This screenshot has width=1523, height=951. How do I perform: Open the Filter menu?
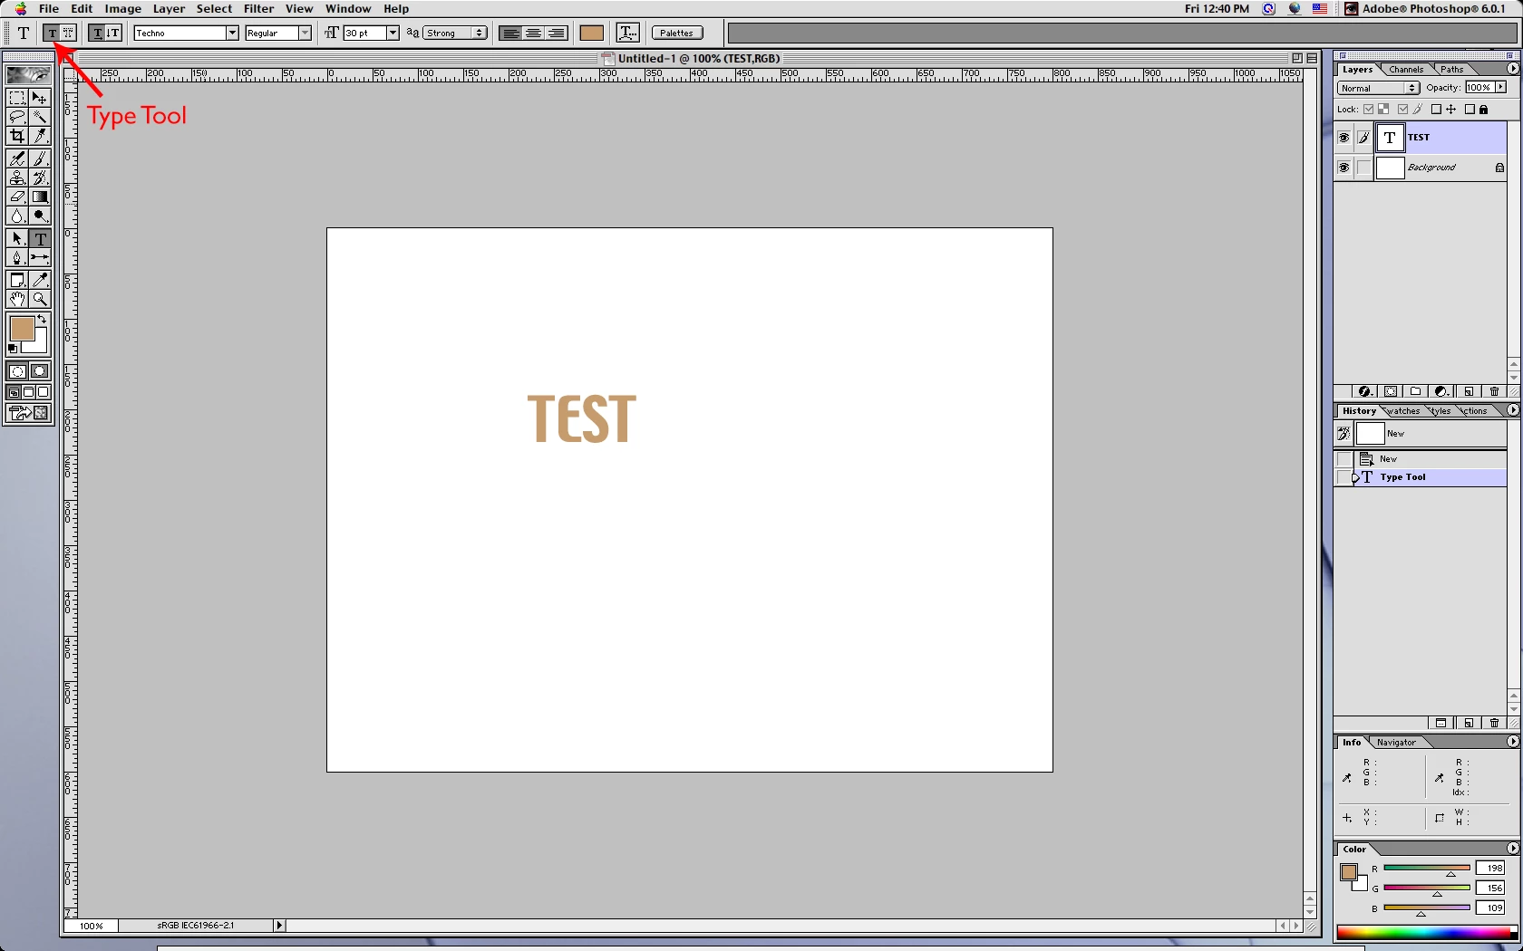[x=259, y=9]
